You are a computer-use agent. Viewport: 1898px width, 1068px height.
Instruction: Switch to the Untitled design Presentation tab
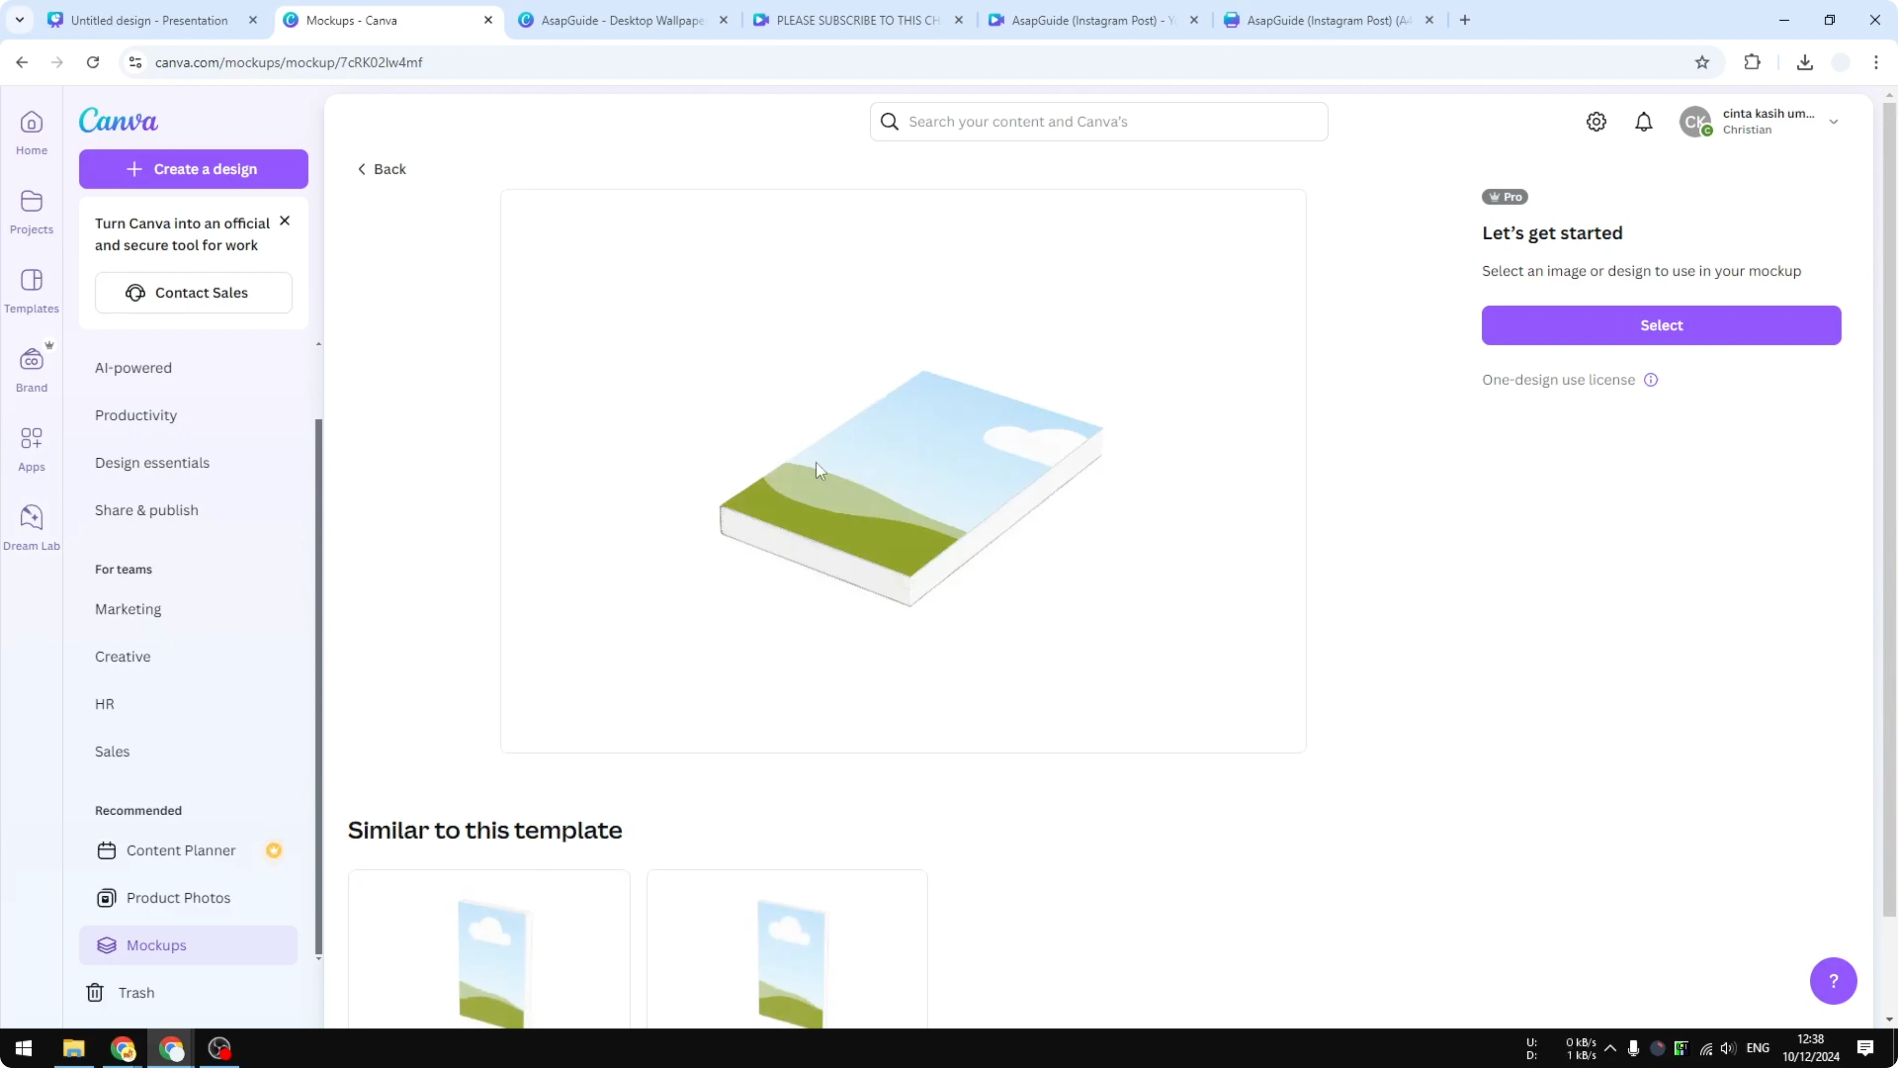(x=148, y=20)
